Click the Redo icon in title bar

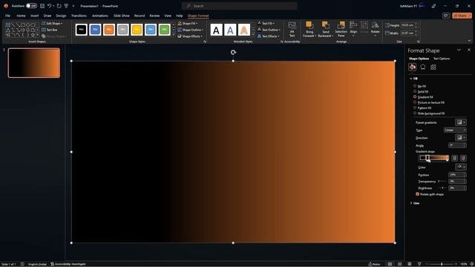click(x=59, y=6)
